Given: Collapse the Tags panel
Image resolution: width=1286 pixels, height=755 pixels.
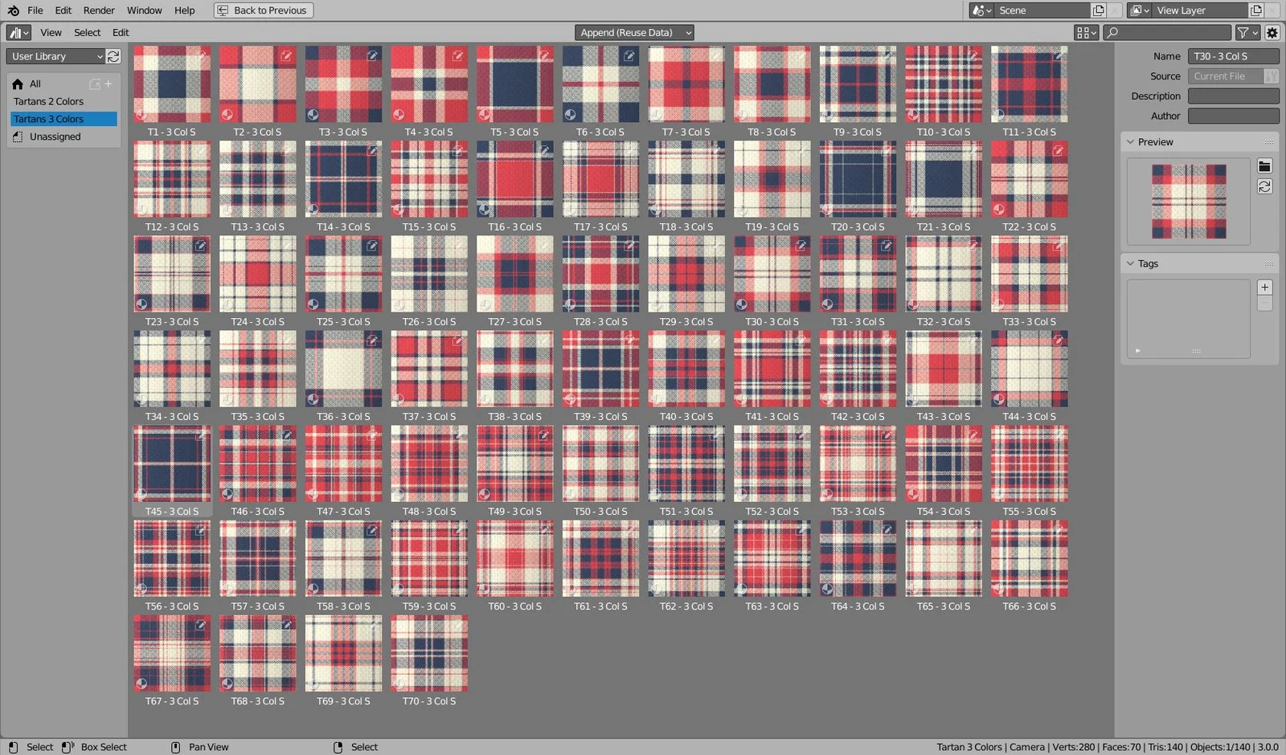Looking at the screenshot, I should [x=1131, y=263].
